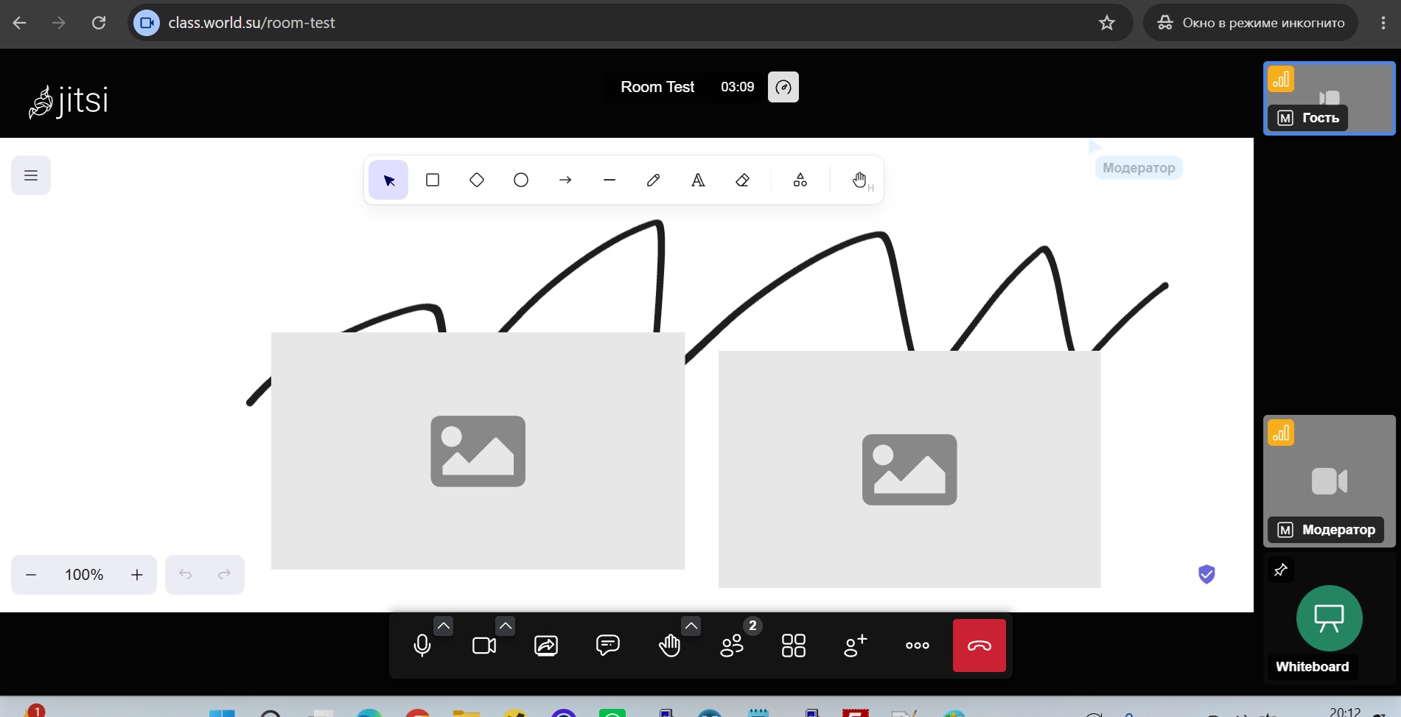Select the Hand pan tool
Viewport: 1401px width, 717px height.
point(859,180)
